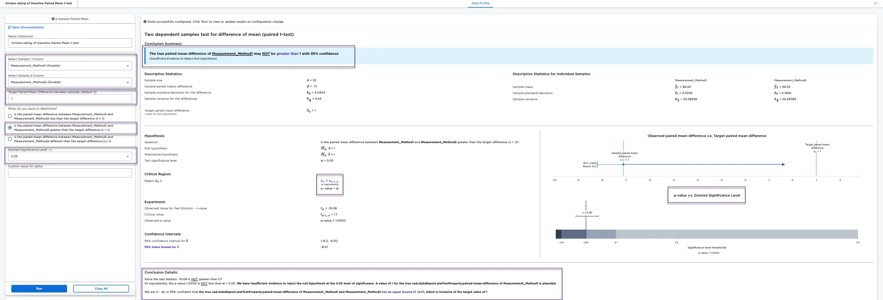Select the Octane rating Paired Mean t-test tab
The width and height of the screenshot is (883, 300).
(39, 3)
